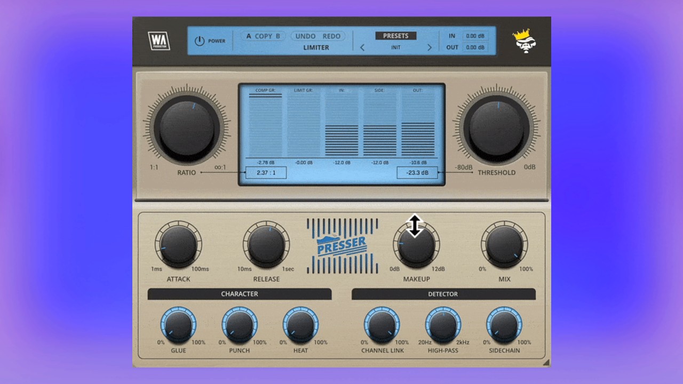This screenshot has width=683, height=384.
Task: Click the large RATIO knob
Action: pos(187,127)
